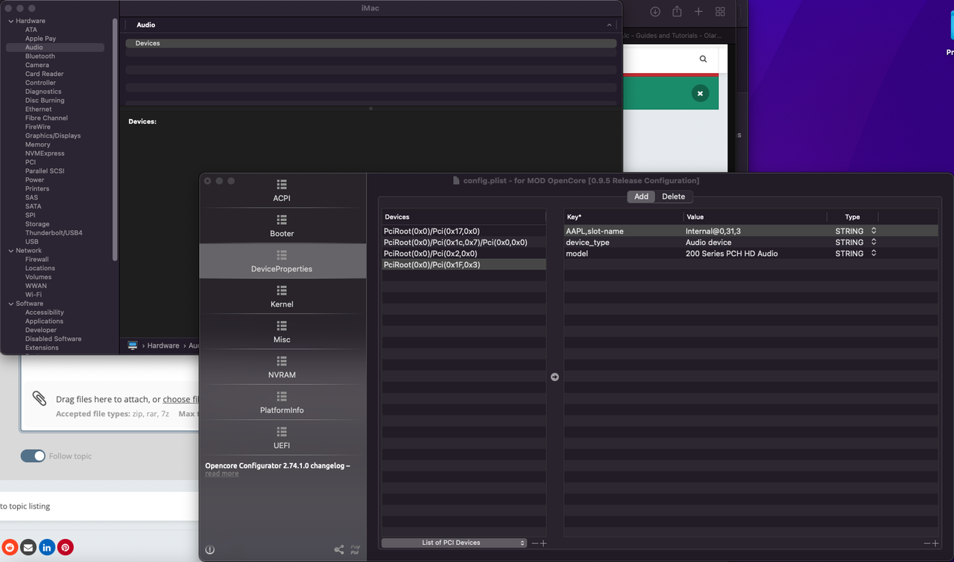The width and height of the screenshot is (954, 562).
Task: Click the Safari downloads icon
Action: coord(655,11)
